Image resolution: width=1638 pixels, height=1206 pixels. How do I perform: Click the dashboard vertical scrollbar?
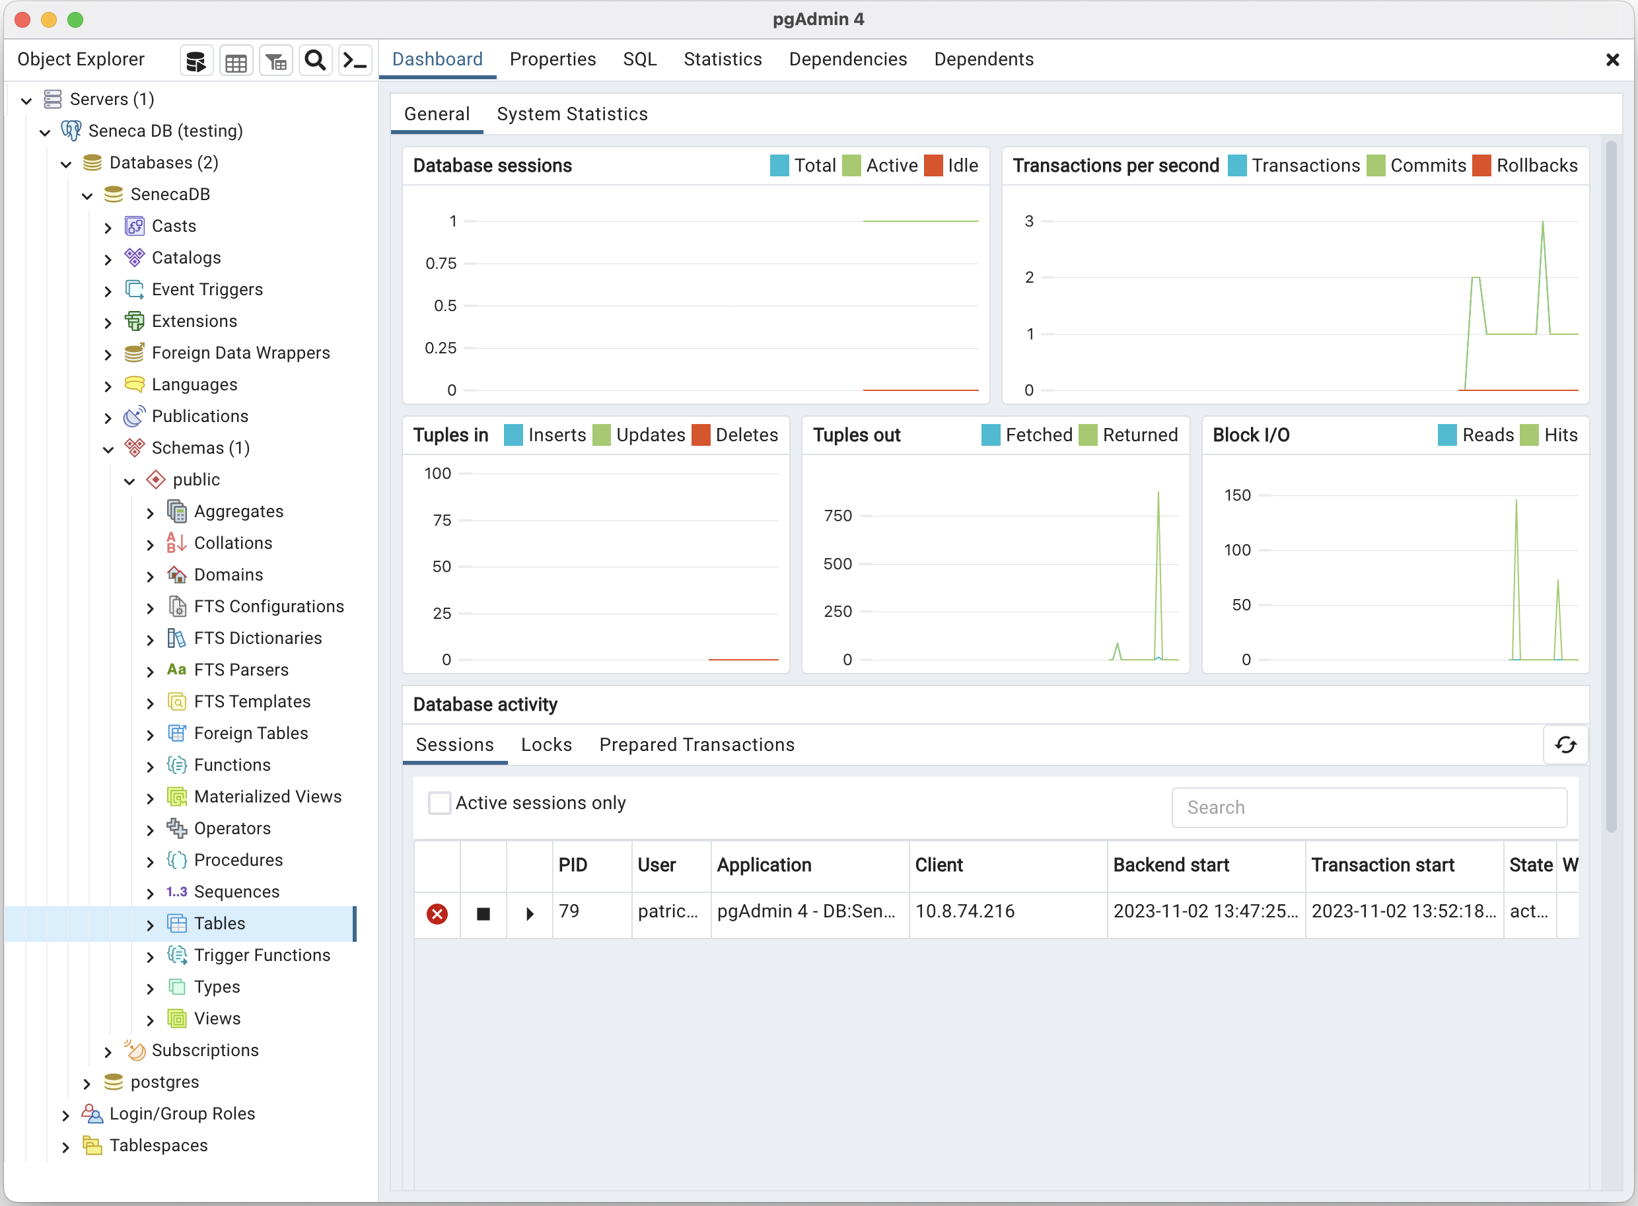tap(1611, 485)
